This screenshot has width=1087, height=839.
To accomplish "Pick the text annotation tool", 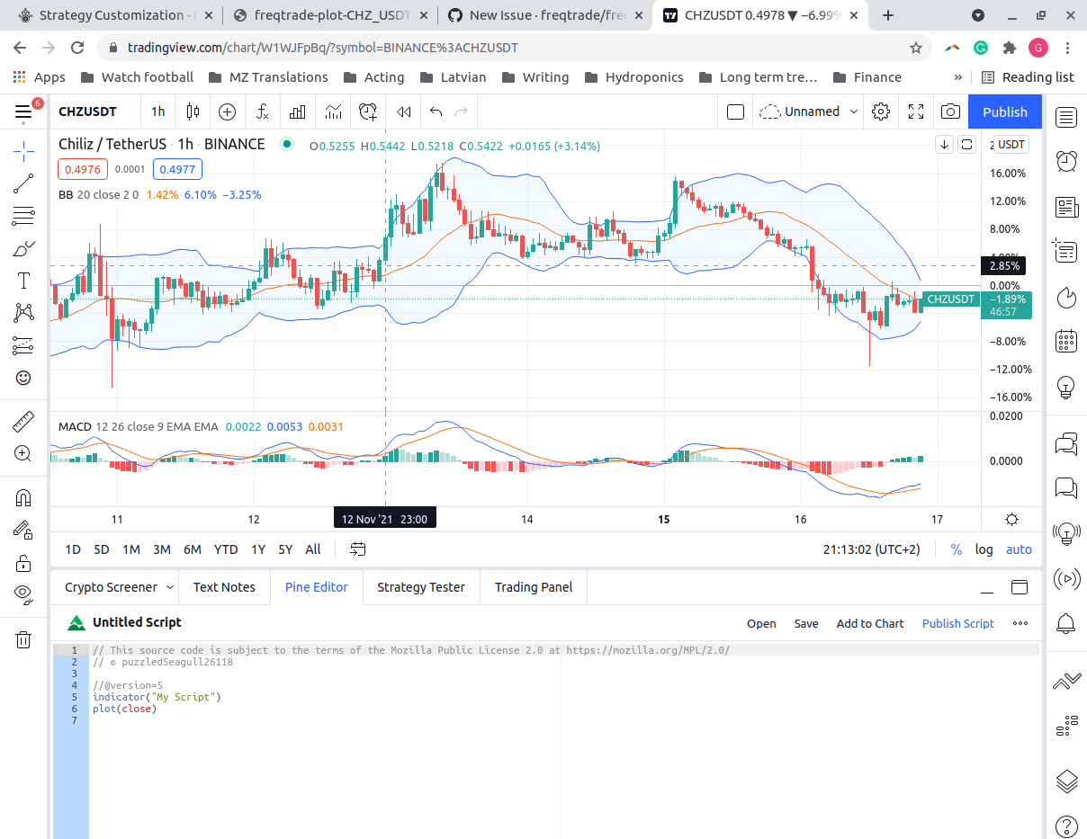I will [22, 281].
